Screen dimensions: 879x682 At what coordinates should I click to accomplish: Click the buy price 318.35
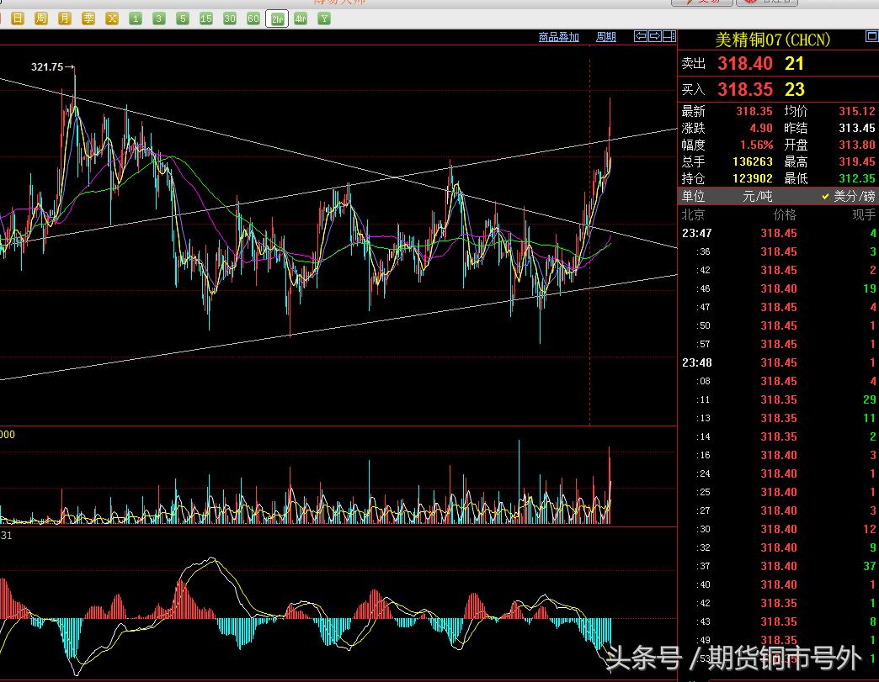click(745, 89)
